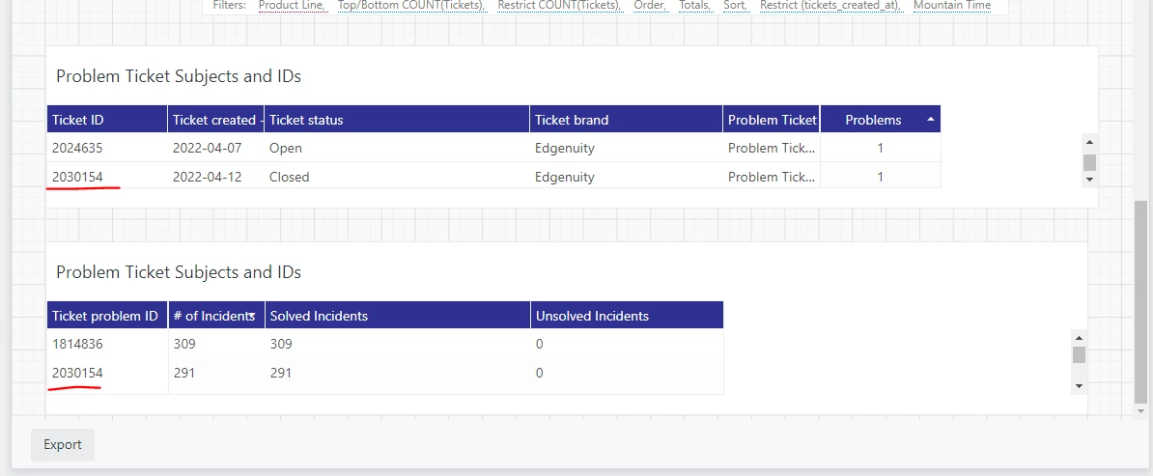Viewport: 1153px width, 476px height.
Task: Open the Order filter link
Action: coord(649,5)
